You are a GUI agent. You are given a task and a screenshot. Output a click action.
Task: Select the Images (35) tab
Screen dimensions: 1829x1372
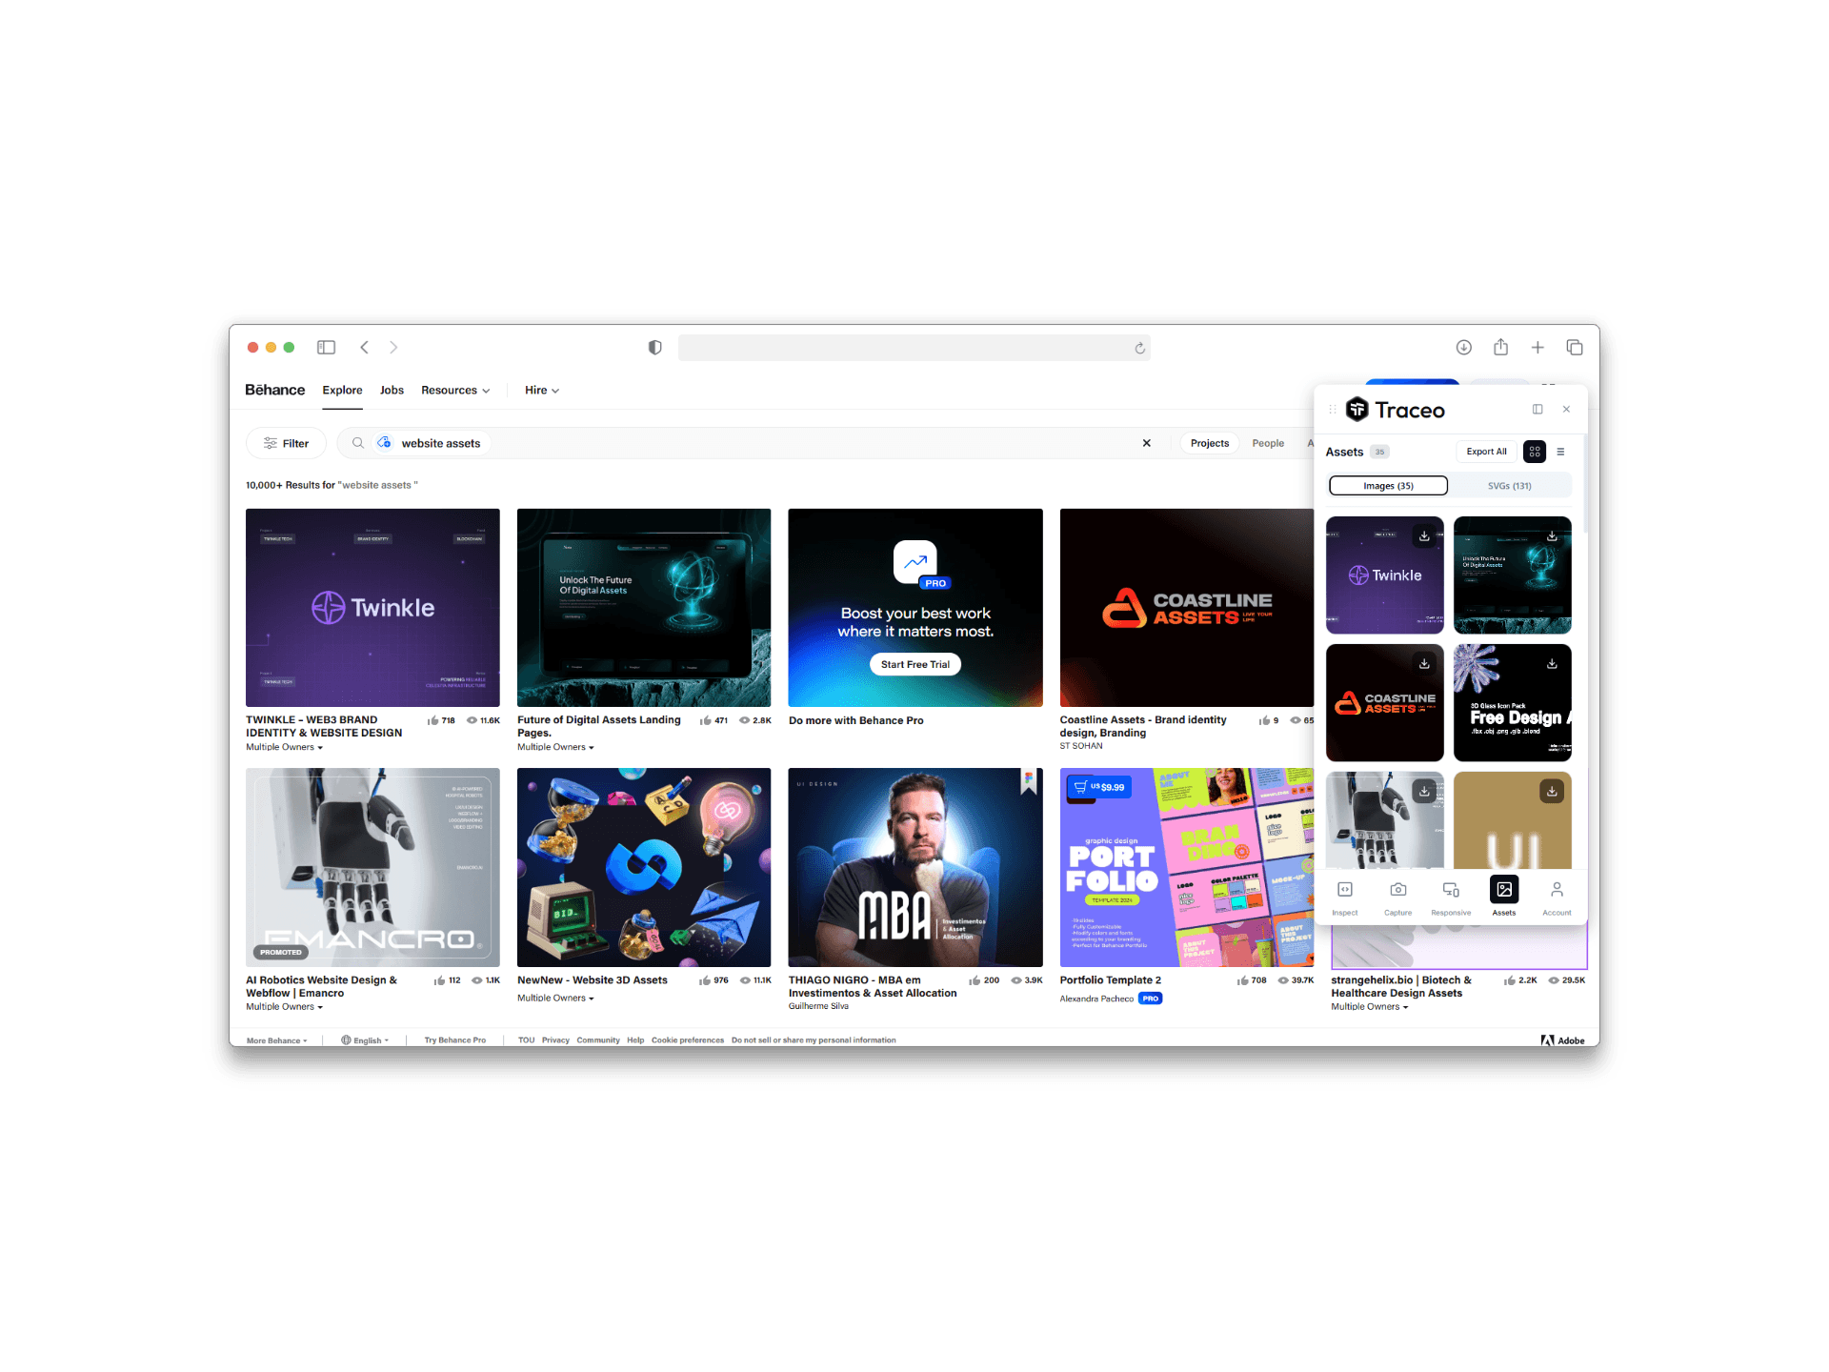[x=1388, y=486]
